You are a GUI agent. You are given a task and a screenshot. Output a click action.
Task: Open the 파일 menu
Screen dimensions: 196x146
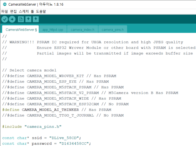tap(5, 12)
